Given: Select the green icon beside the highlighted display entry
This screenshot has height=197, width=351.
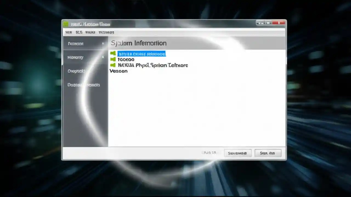Looking at the screenshot, I should tap(113, 53).
